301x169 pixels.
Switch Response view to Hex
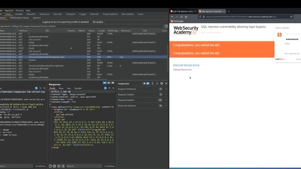(x=69, y=88)
